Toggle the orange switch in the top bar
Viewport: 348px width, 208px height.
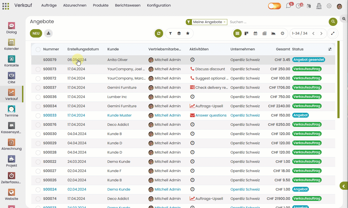274,5
